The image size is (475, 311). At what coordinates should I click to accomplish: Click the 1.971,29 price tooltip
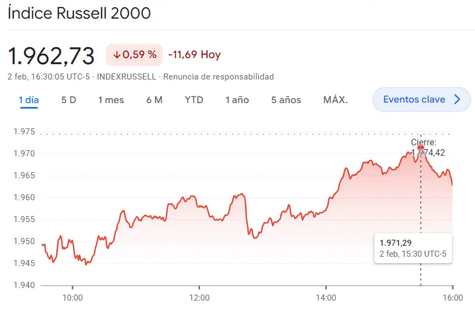[412, 248]
